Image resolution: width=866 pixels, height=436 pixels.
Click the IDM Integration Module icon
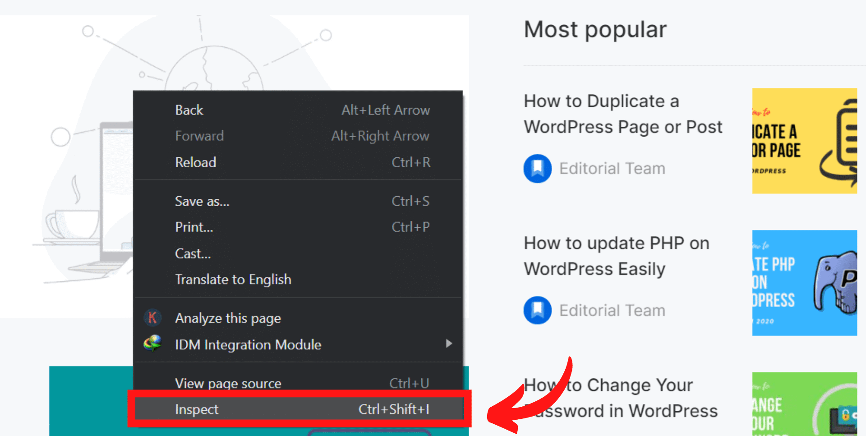click(x=152, y=344)
